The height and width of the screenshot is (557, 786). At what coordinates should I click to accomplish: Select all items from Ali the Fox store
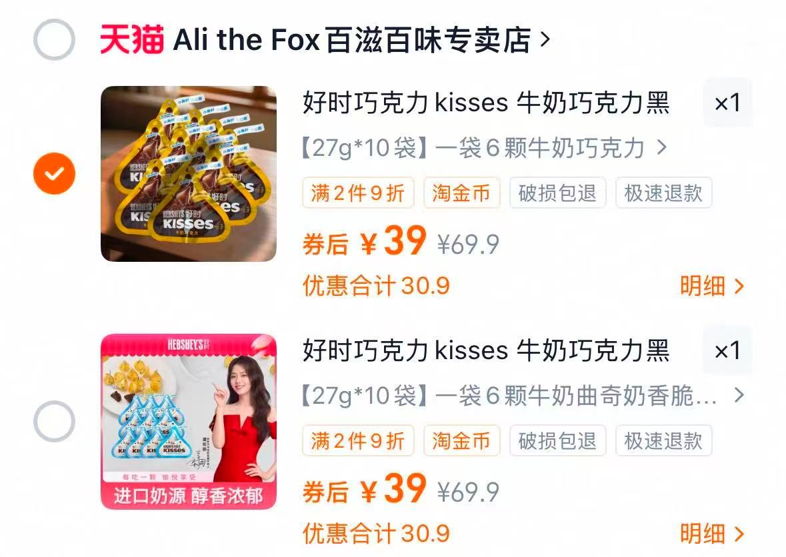[x=54, y=39]
